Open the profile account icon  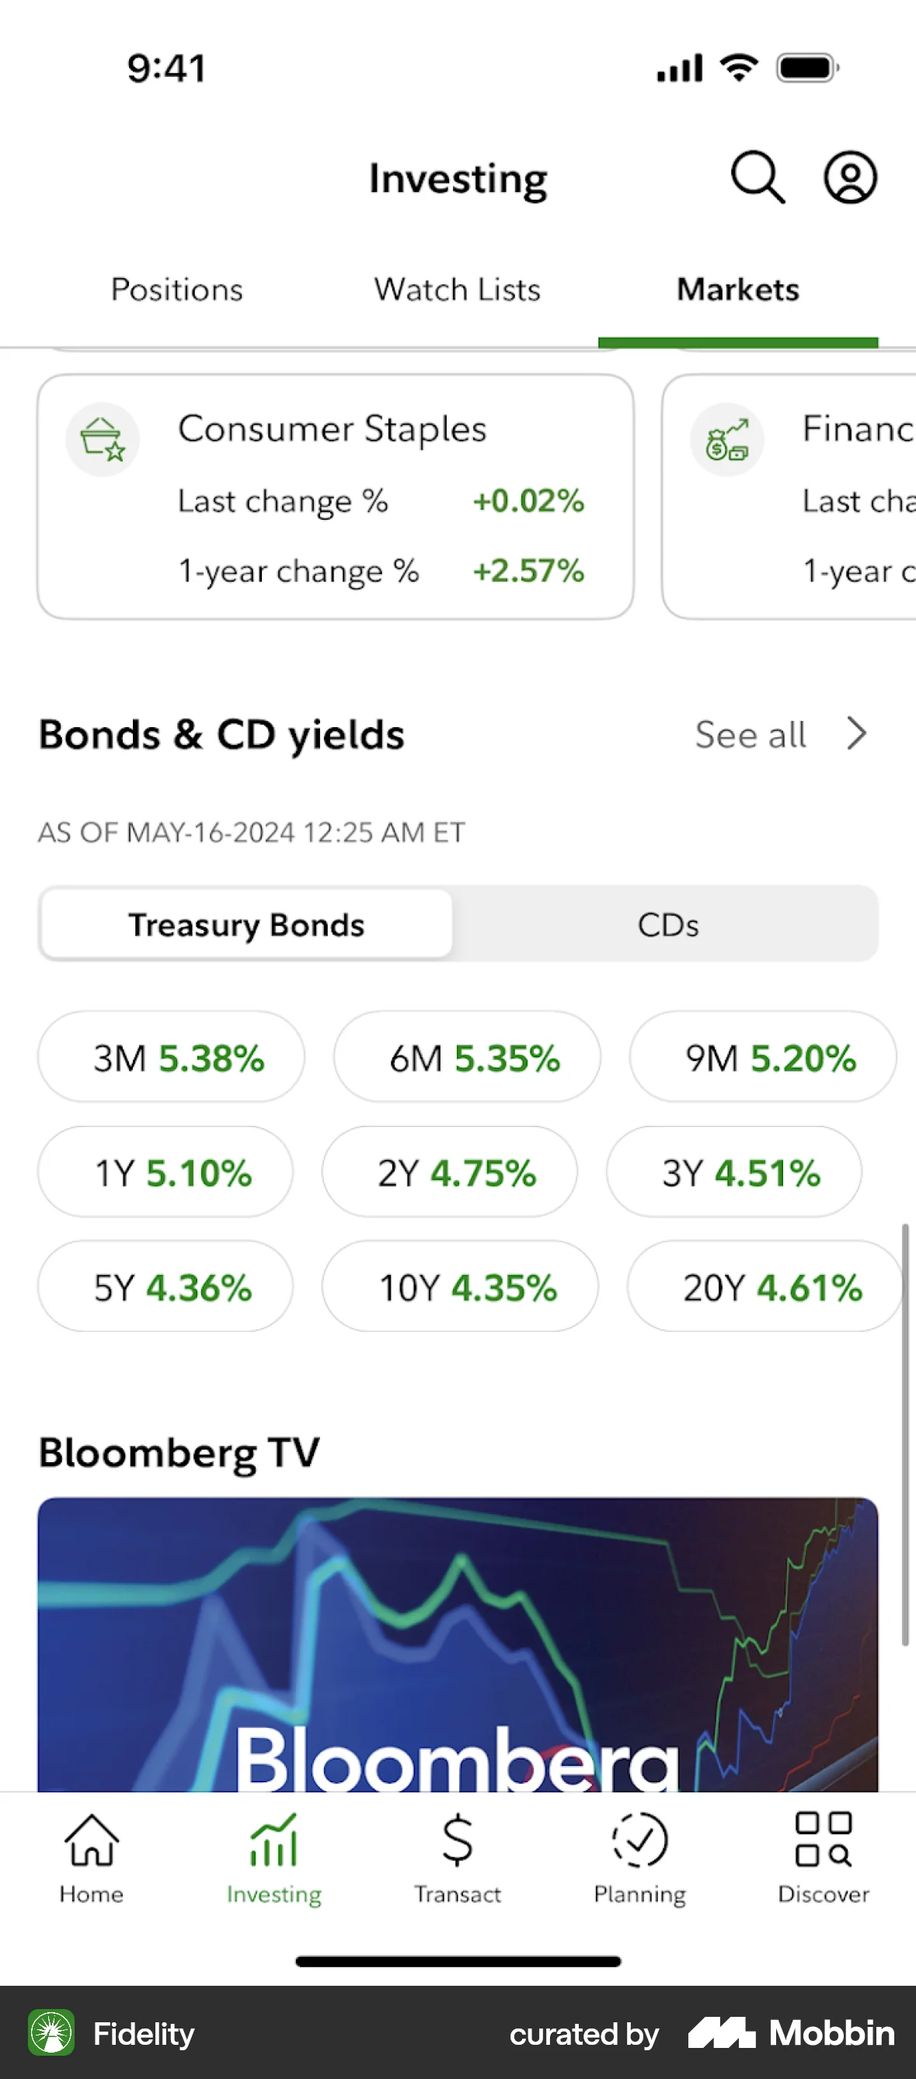(850, 177)
